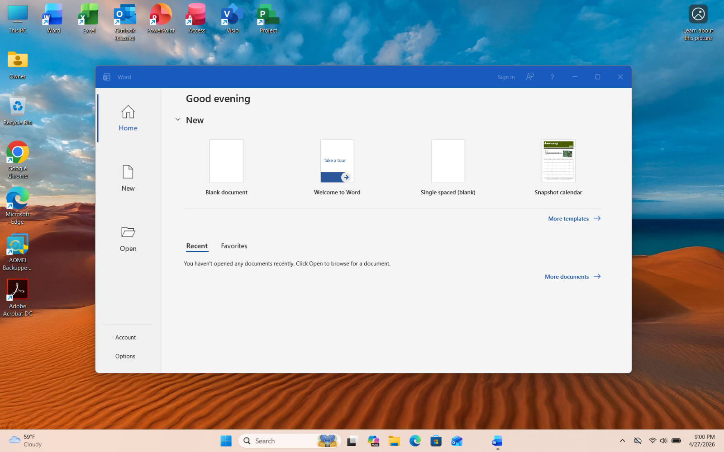Open File Explorer from the taskbar
The height and width of the screenshot is (452, 724).
pos(394,441)
